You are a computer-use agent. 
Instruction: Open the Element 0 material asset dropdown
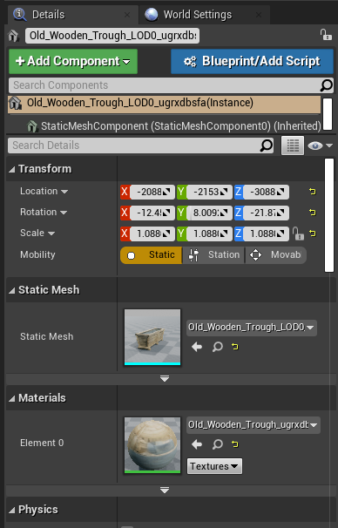(253, 425)
